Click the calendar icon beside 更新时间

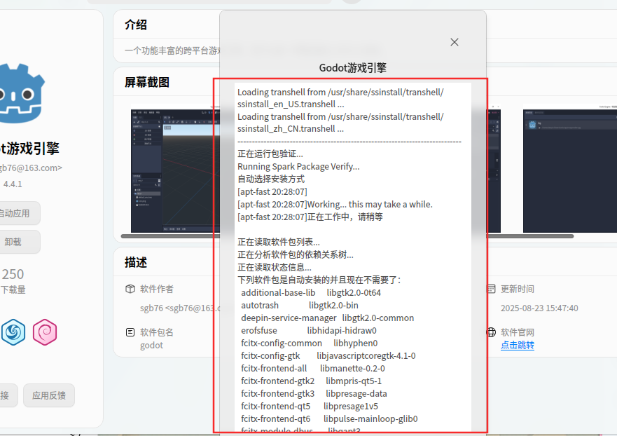point(491,289)
